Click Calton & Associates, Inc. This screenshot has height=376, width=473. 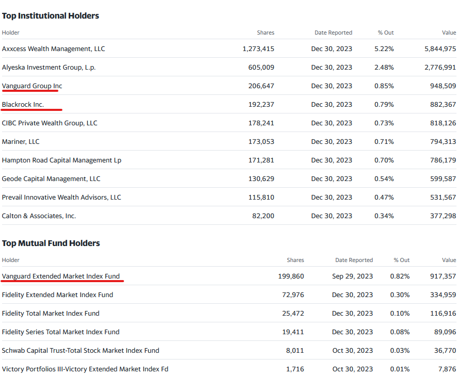(x=39, y=216)
